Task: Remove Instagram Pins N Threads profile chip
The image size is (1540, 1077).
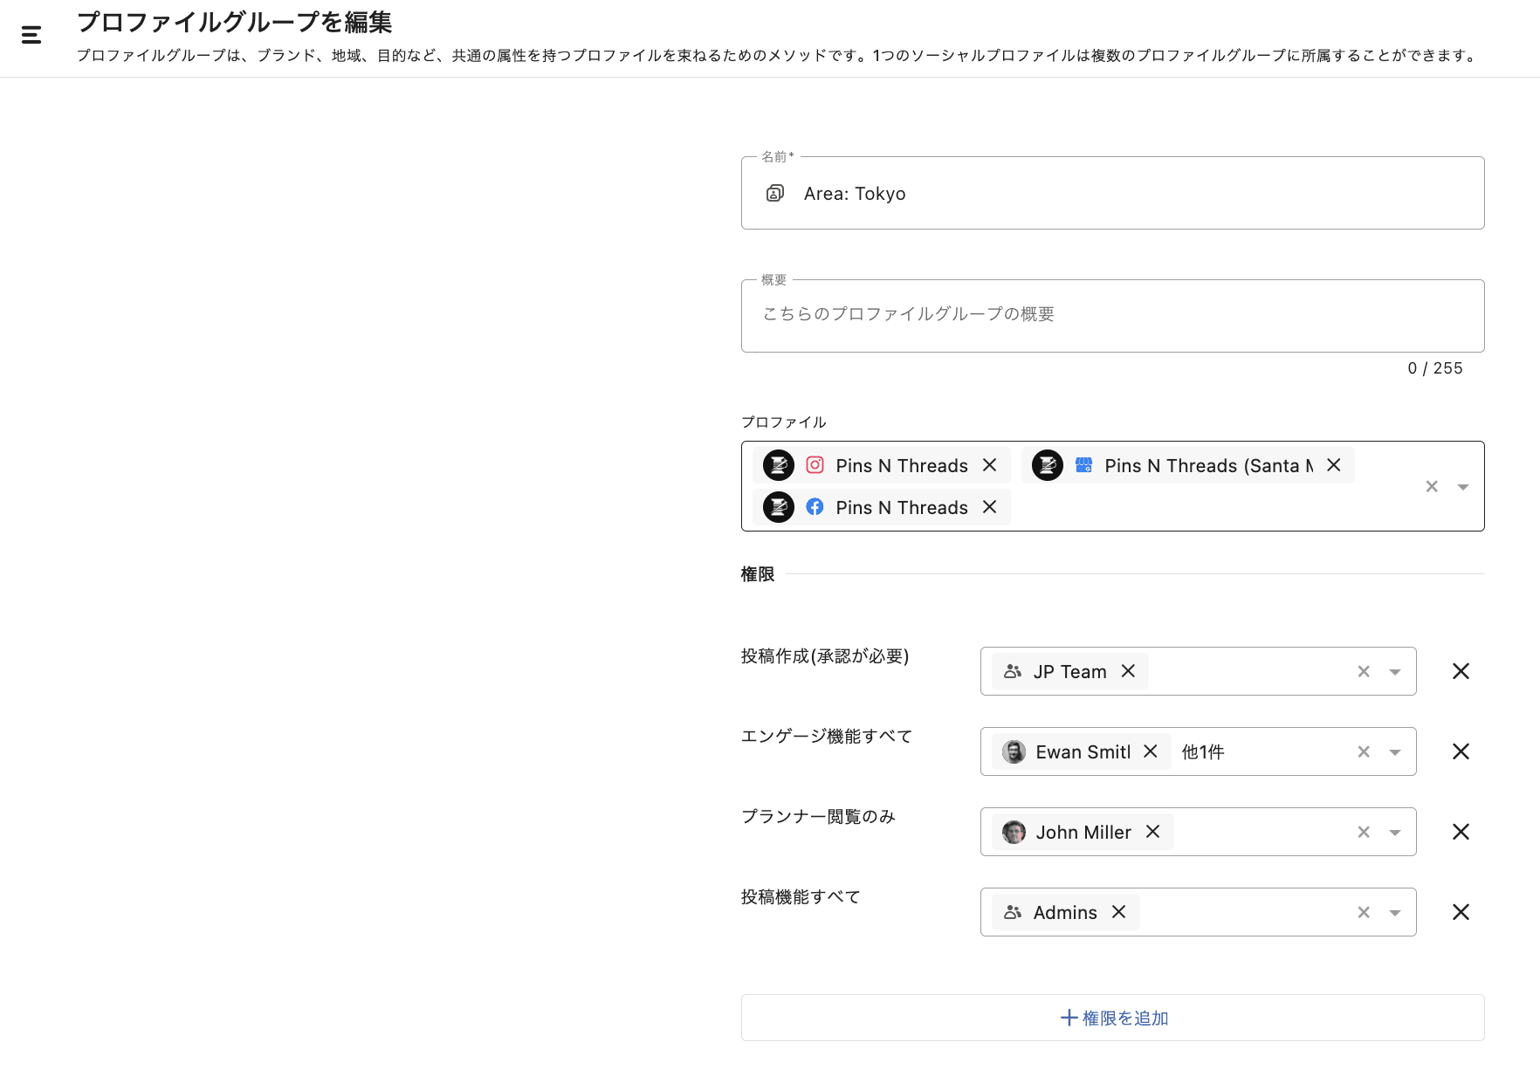Action: point(989,465)
